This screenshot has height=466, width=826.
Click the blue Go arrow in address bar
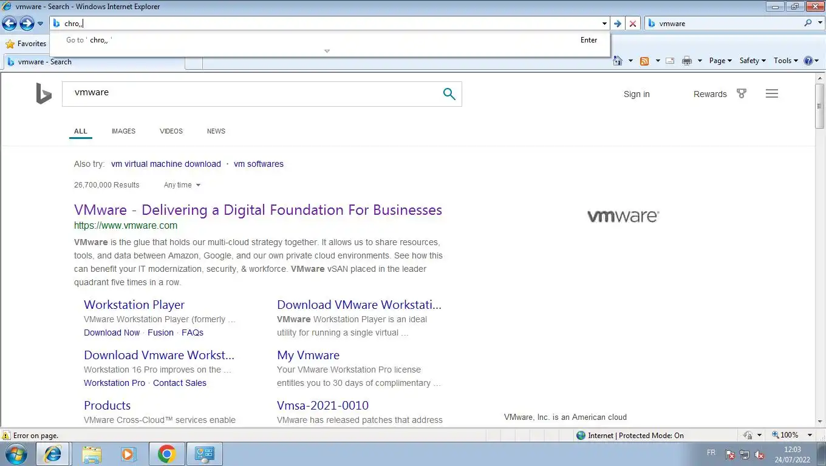point(618,24)
